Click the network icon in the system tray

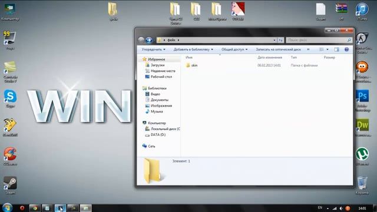[x=335, y=208]
